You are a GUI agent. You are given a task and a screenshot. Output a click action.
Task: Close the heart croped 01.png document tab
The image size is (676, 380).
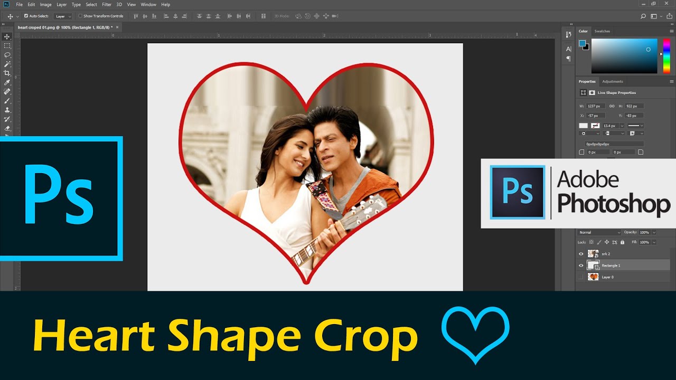[x=117, y=26]
